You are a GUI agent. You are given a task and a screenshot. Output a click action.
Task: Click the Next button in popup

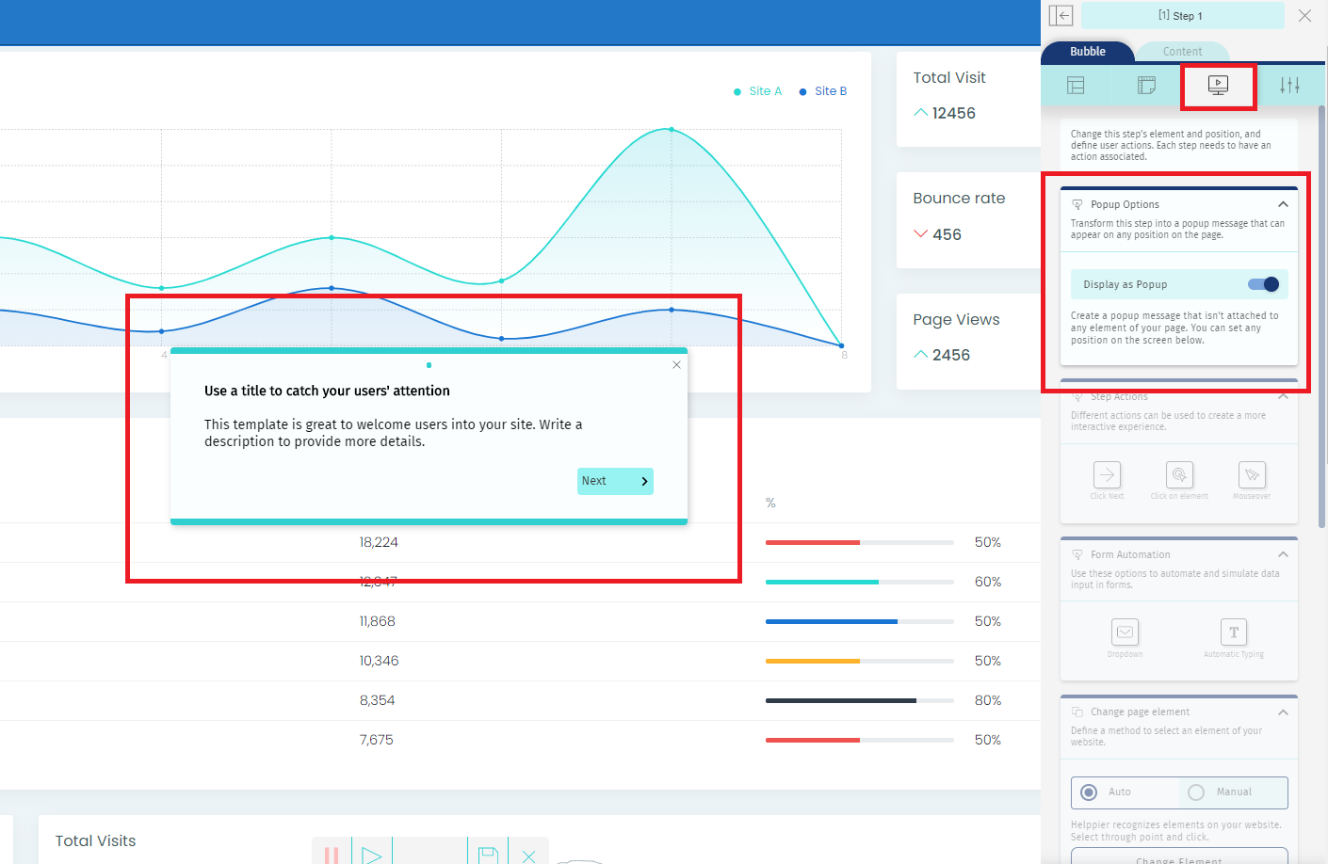[x=615, y=481]
